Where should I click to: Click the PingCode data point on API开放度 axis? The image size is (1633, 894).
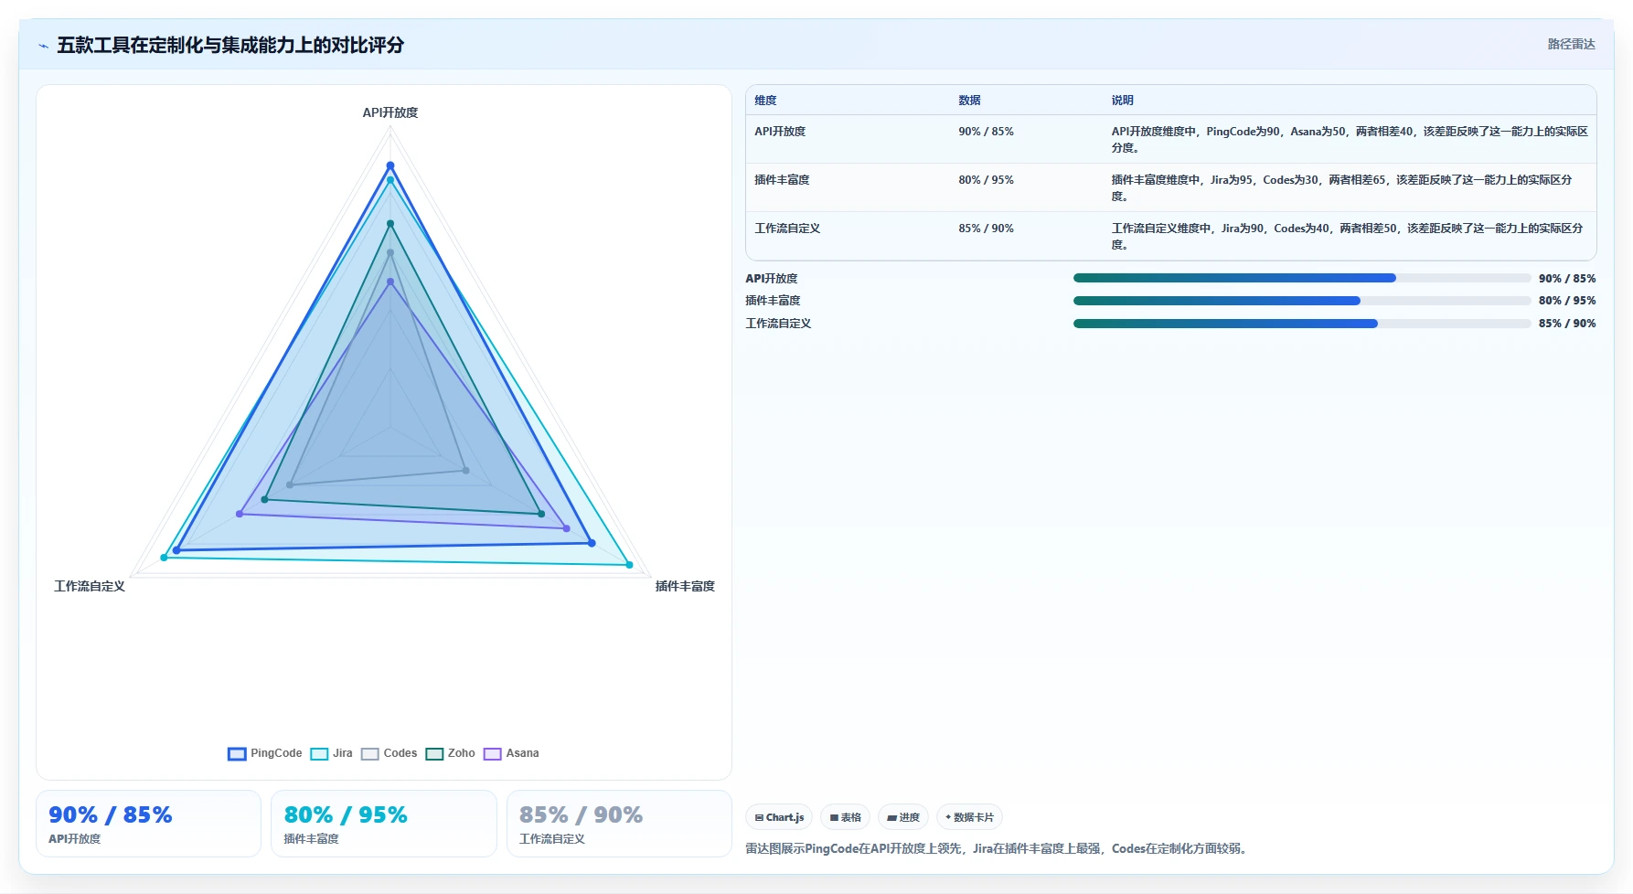[390, 165]
